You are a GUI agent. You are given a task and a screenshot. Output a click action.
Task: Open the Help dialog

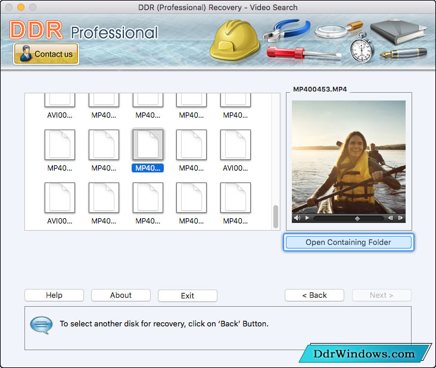tap(54, 295)
